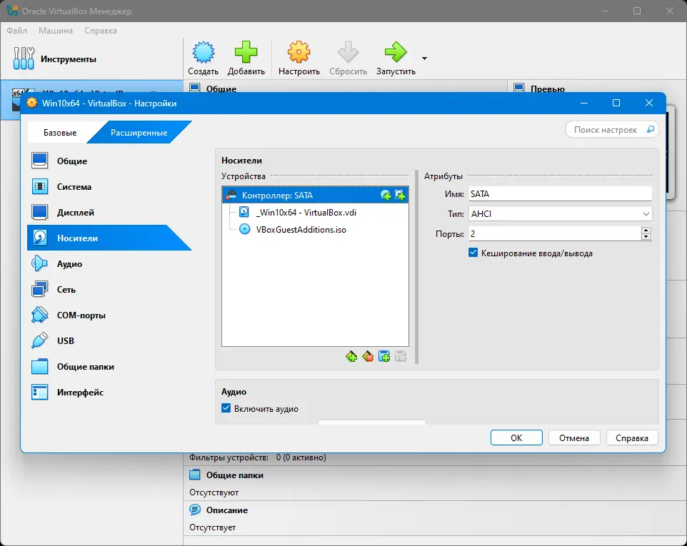Select the Носители settings category

[x=109, y=238]
